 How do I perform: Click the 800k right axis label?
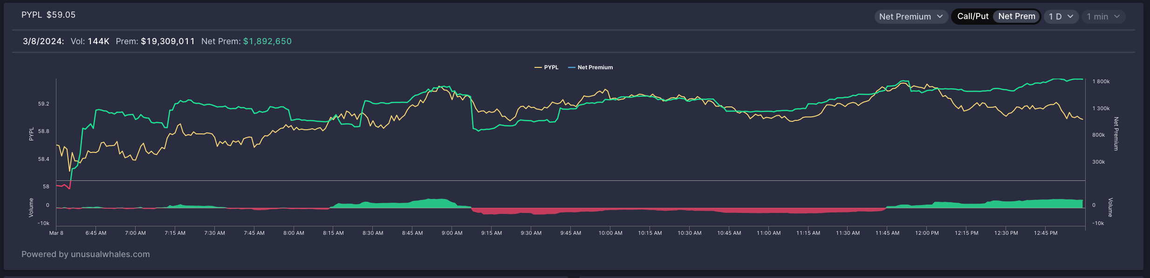(1098, 135)
